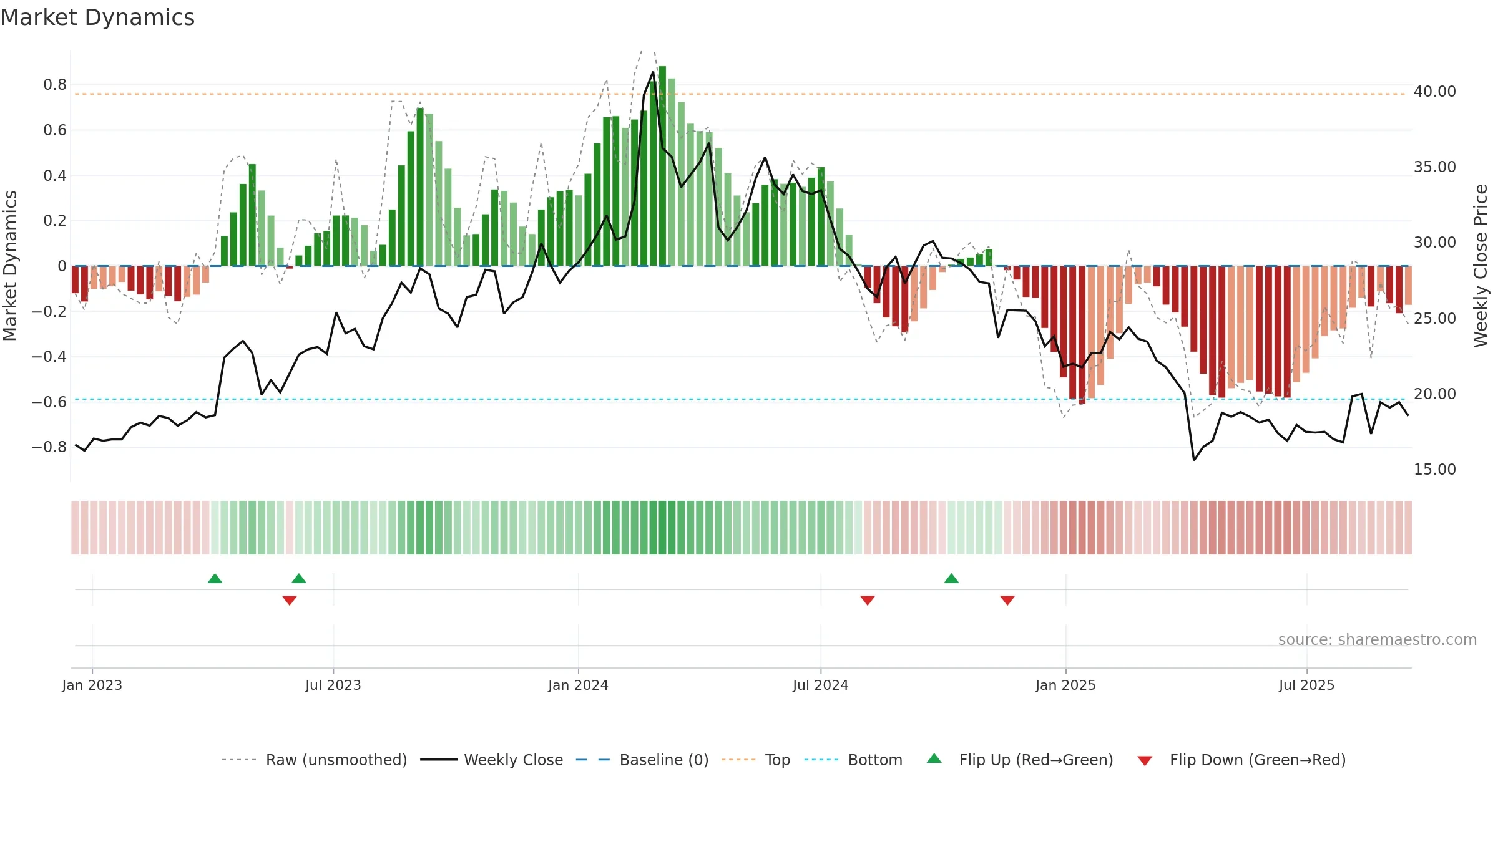Viewport: 1498px width, 842px height.
Task: Click the green Flip Up triangle icon in legend
Action: point(934,758)
